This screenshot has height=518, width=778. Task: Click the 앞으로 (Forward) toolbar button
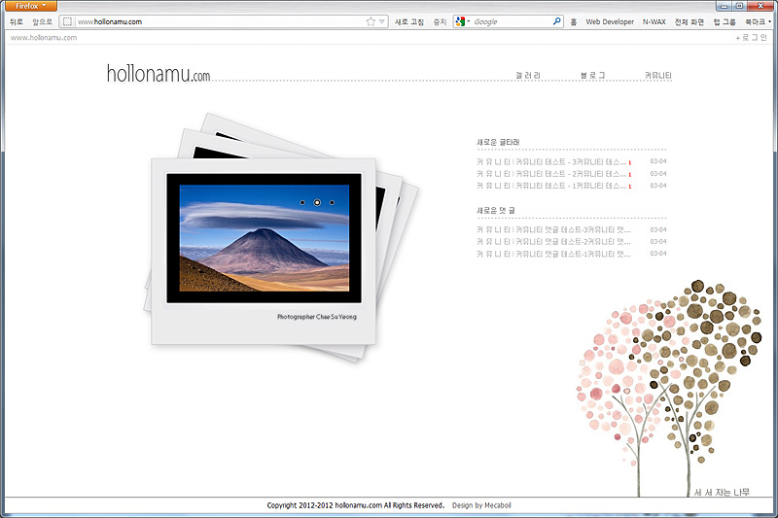click(x=42, y=21)
